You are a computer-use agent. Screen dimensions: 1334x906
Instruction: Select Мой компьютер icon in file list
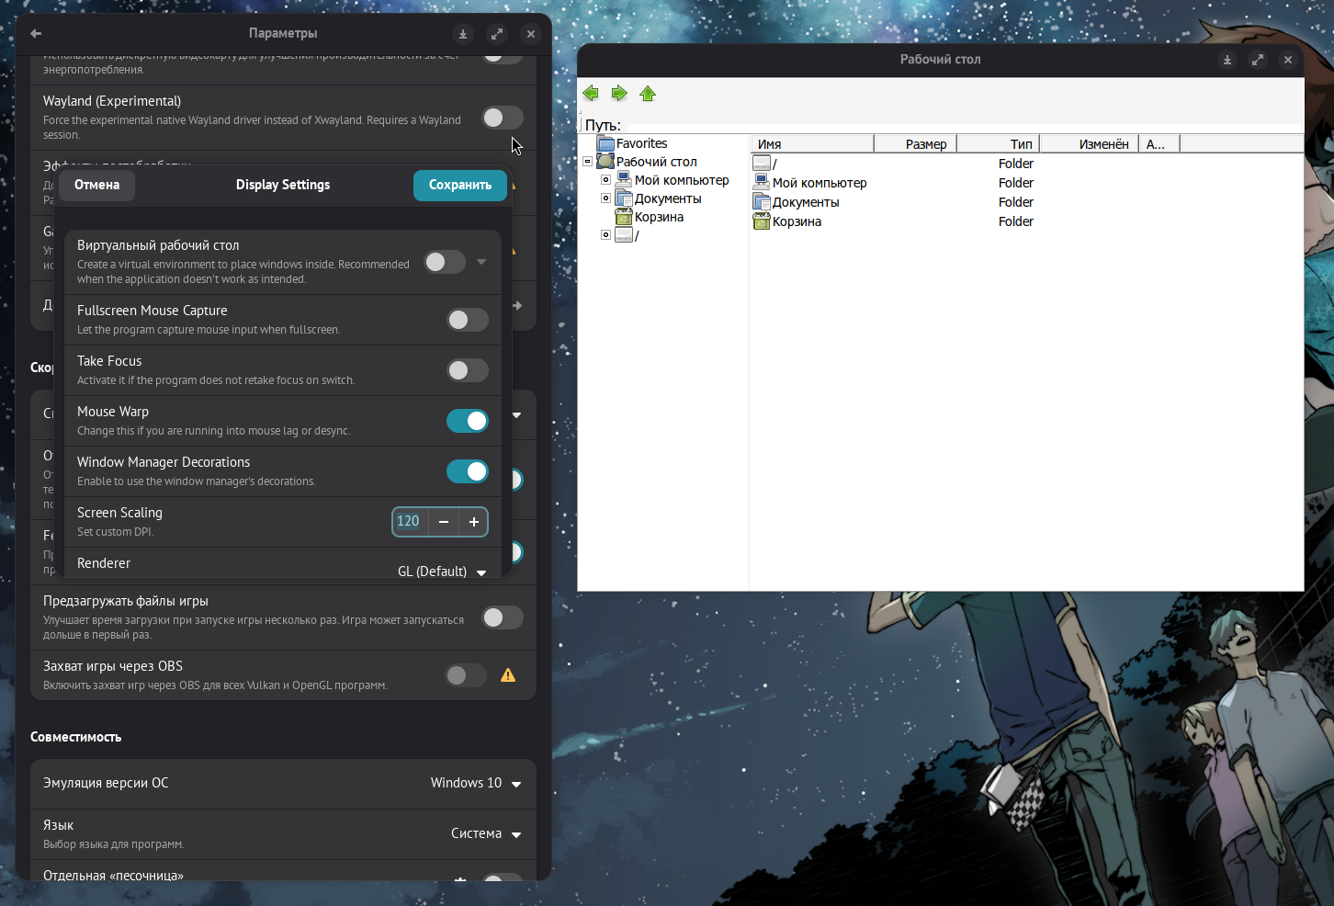(x=762, y=183)
